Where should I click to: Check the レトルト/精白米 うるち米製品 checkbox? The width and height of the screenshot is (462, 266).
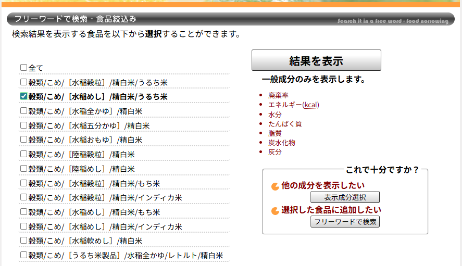[23, 255]
